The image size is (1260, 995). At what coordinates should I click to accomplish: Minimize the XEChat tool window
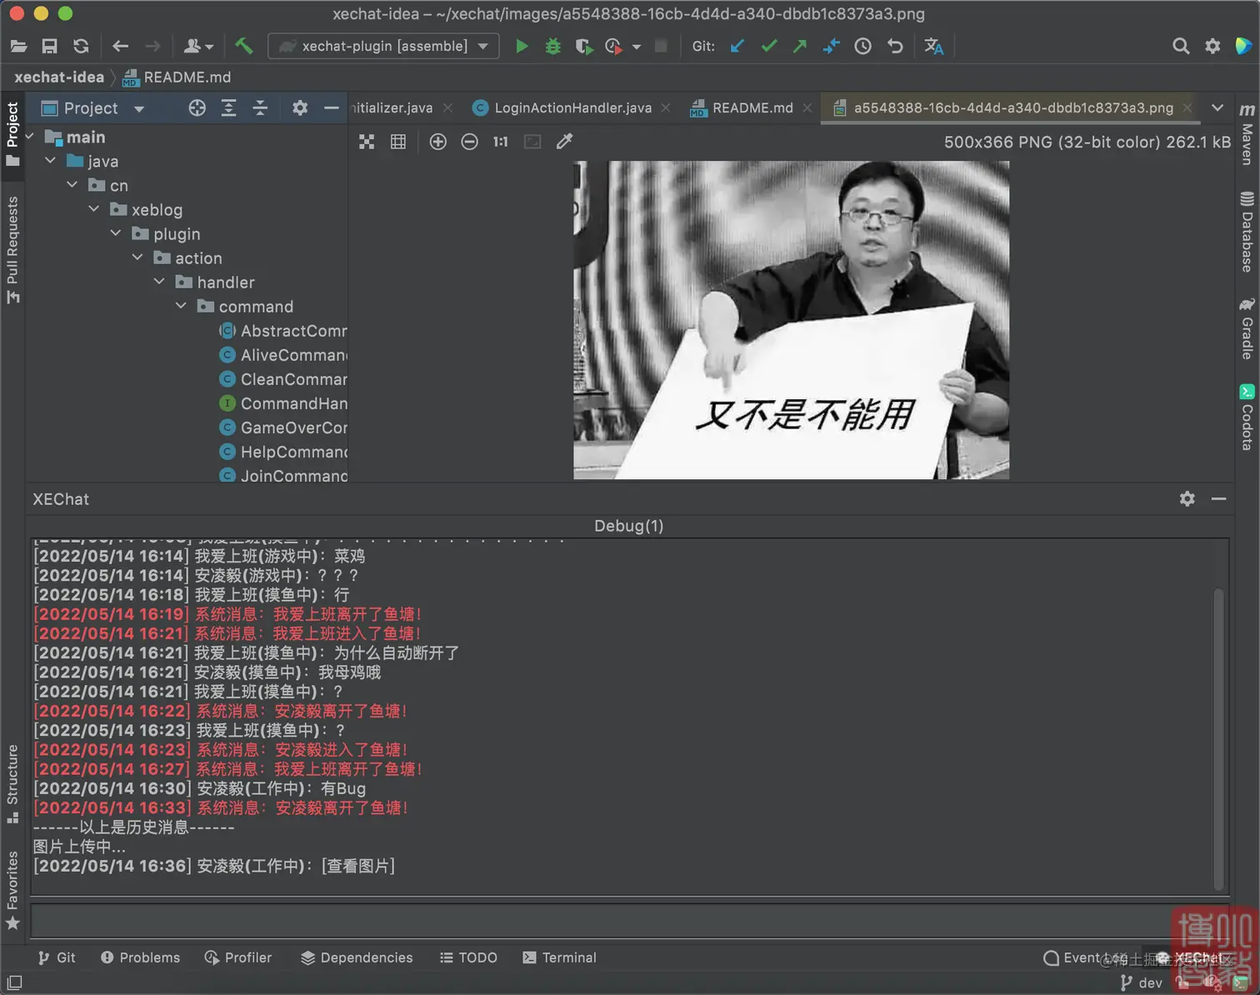point(1218,498)
